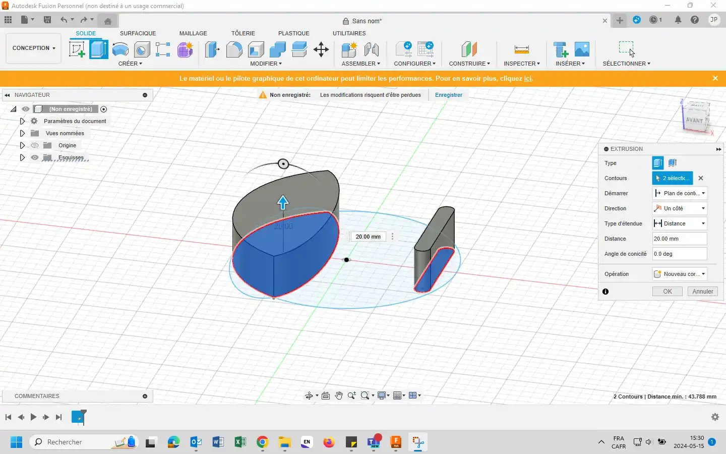Open the Configure parameters icon
Viewport: 726px width, 454px height.
point(403,49)
